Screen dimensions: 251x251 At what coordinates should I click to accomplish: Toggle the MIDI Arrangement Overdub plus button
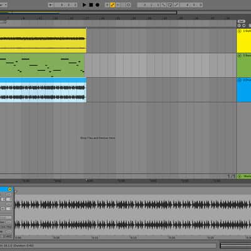[x=107, y=5]
